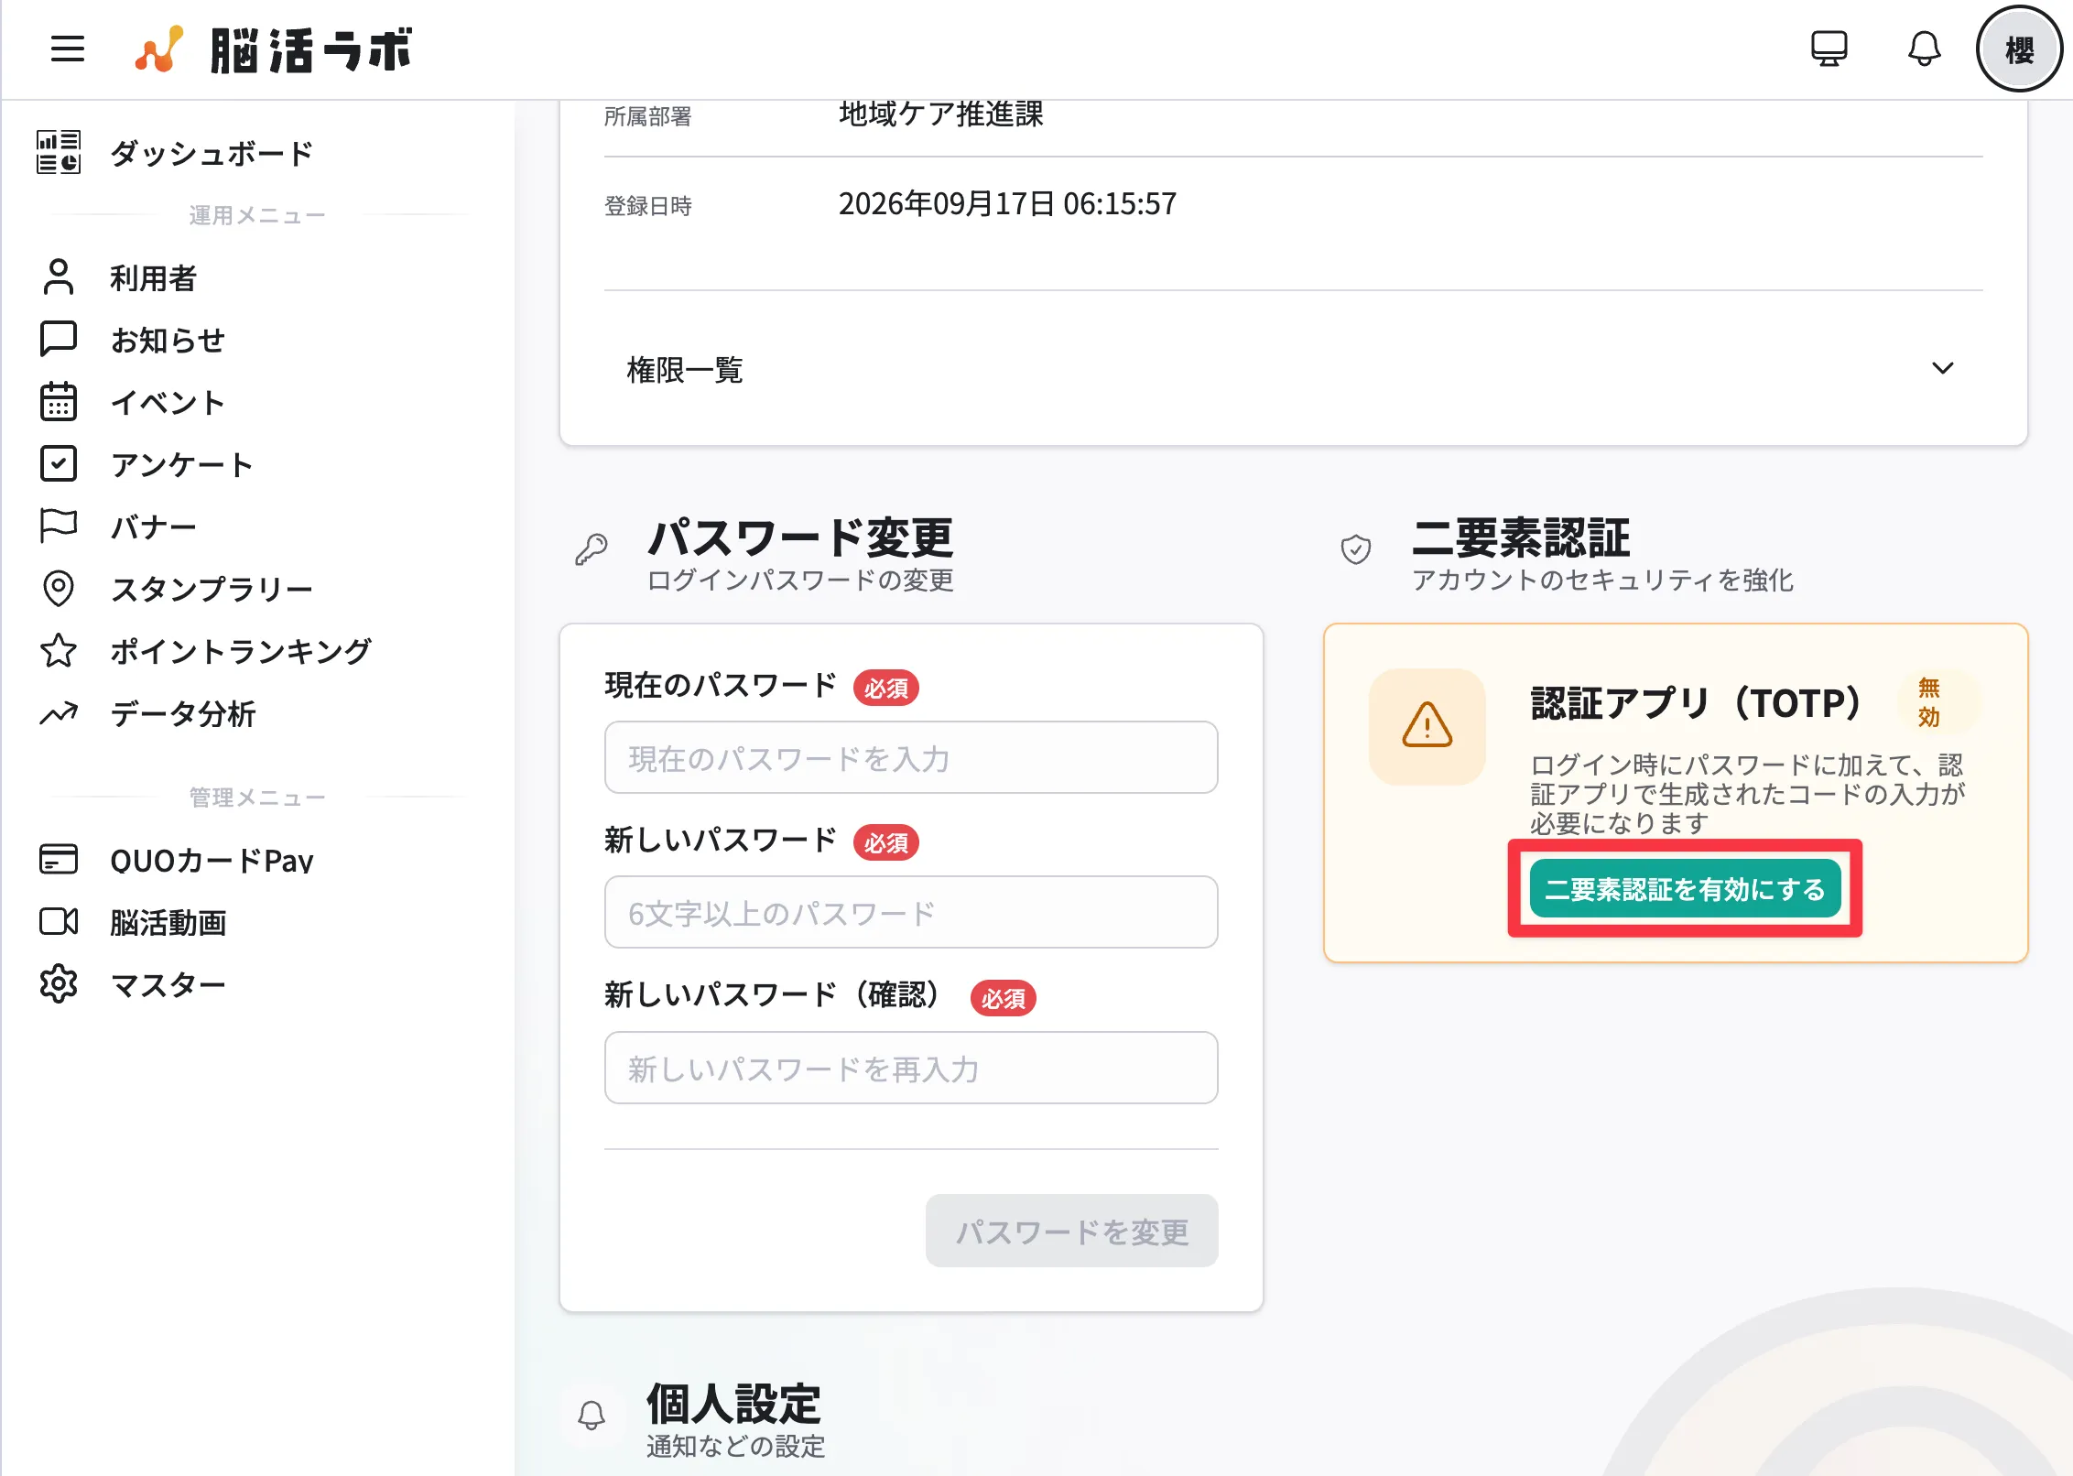Click the イベント calendar icon
The height and width of the screenshot is (1476, 2073).
(59, 401)
